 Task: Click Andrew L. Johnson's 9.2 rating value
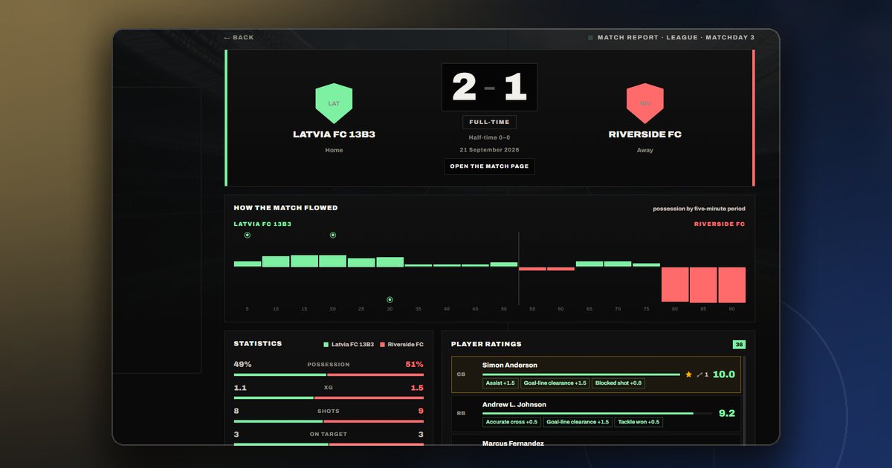point(727,414)
